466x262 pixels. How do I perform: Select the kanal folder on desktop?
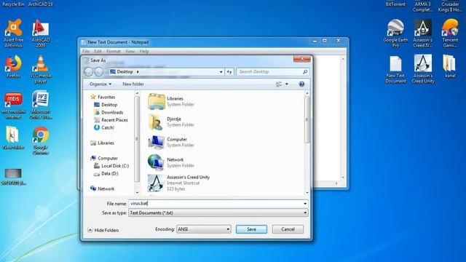[x=450, y=66]
